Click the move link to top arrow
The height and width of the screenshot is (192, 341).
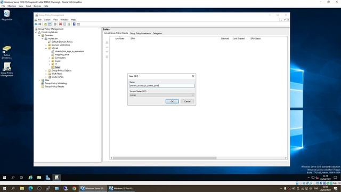107,43
